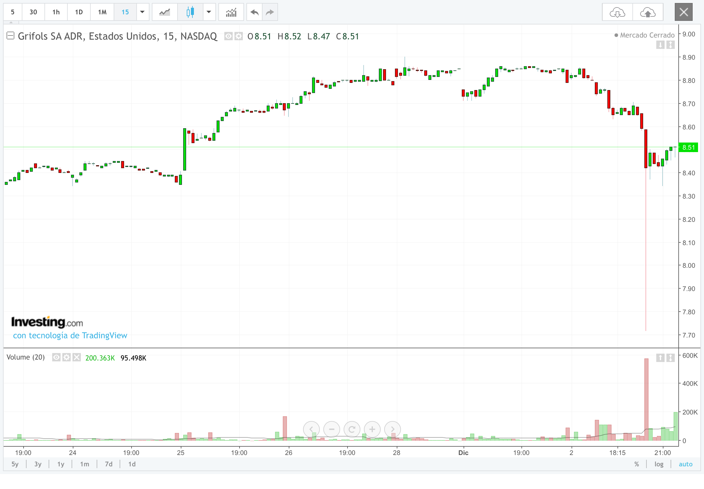The width and height of the screenshot is (704, 489).
Task: Zoom in the chart with plus button
Action: (372, 429)
